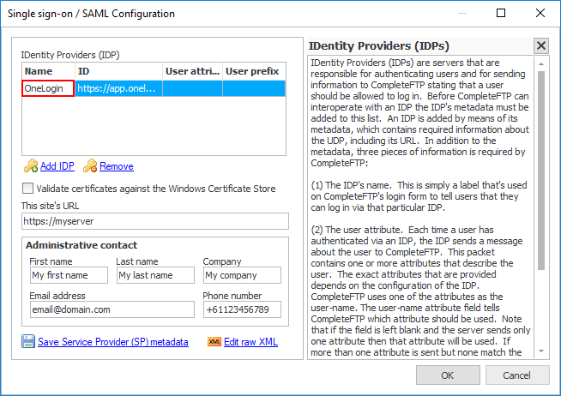
Task: Click the Email address input field
Action: pyautogui.click(x=111, y=309)
